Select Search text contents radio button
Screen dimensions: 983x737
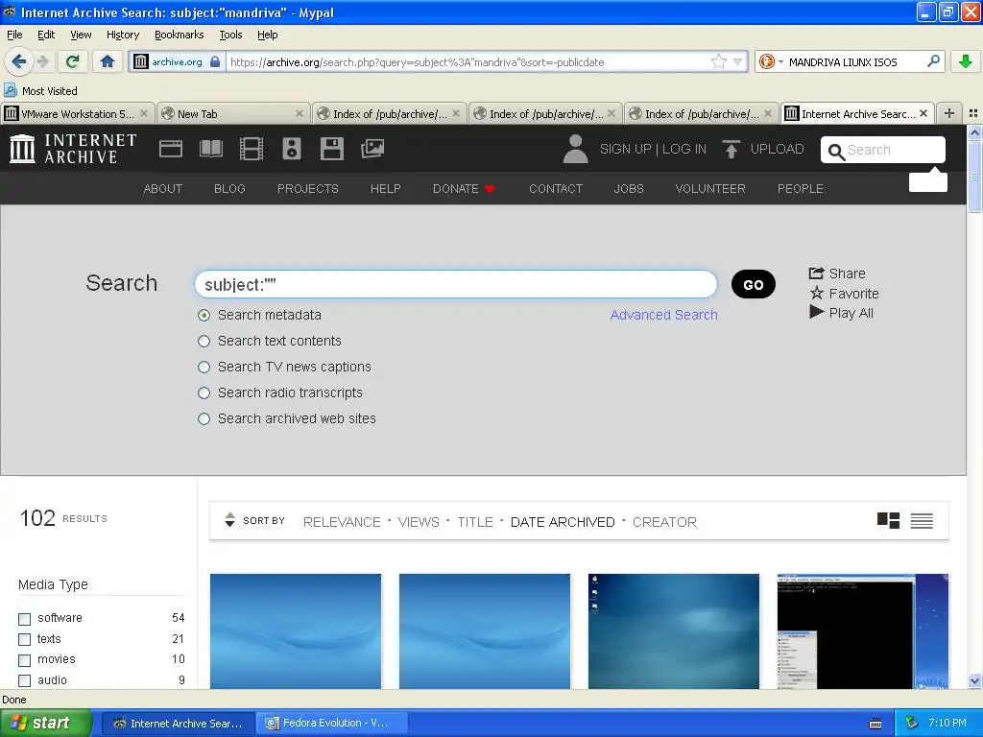204,341
